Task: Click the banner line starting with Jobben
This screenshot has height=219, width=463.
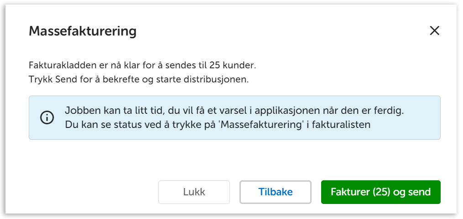Action: coord(234,111)
